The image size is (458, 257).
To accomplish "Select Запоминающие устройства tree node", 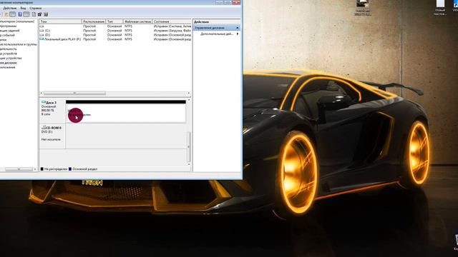I will click(11, 59).
